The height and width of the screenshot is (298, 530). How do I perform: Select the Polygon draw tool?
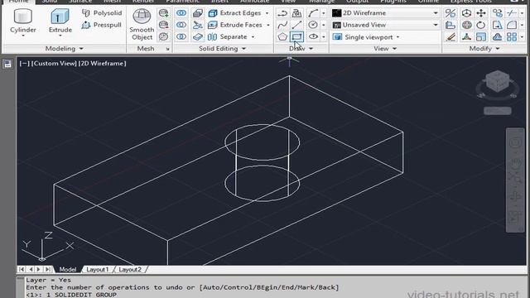coord(282,36)
